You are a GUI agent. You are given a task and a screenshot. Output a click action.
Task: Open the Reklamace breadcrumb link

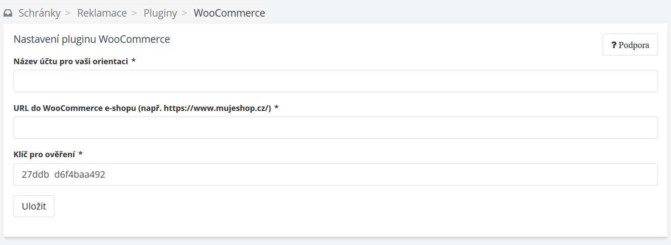click(102, 13)
